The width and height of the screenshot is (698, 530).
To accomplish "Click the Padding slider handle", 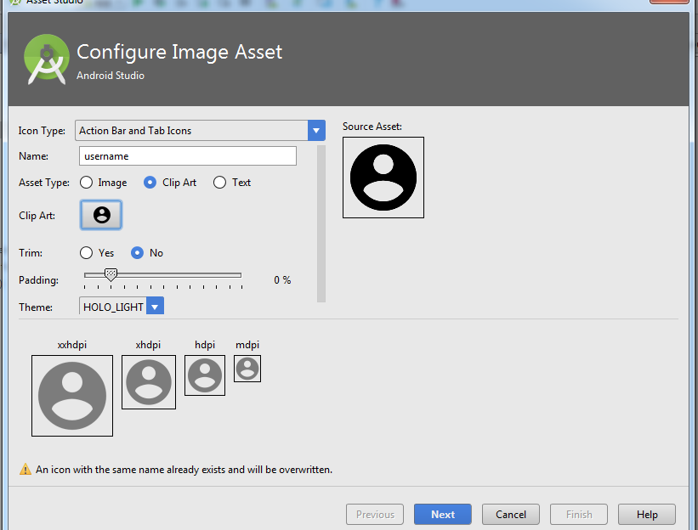I will [111, 274].
